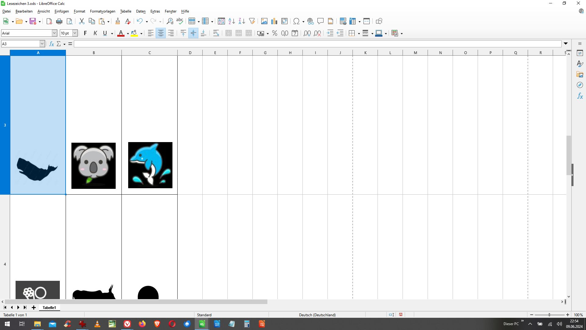Toggle the AutoFilter funnel icon

(x=252, y=21)
